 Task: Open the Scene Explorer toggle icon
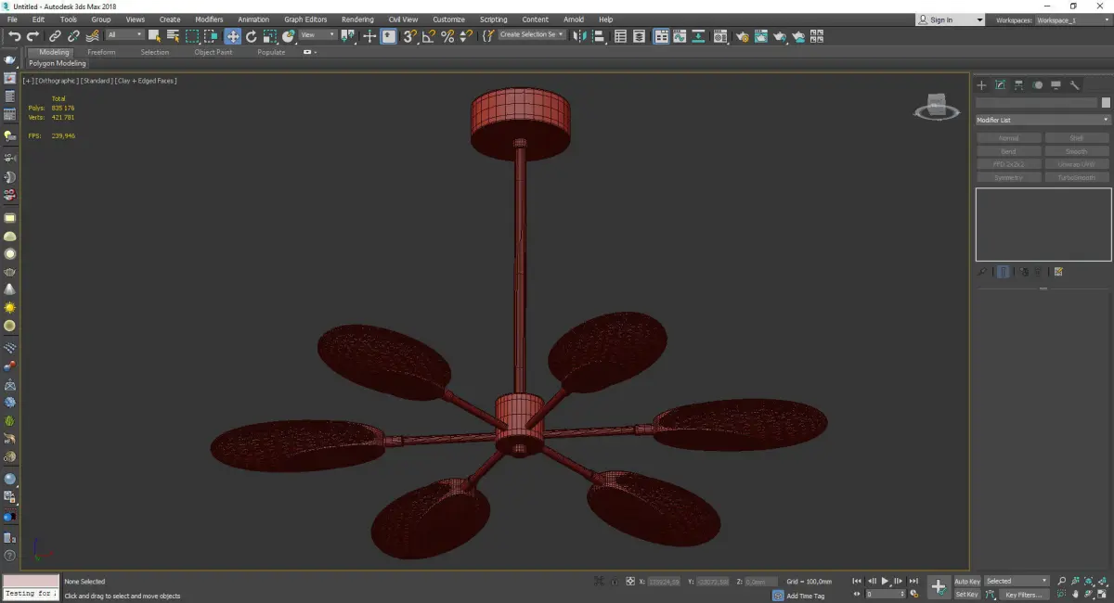[620, 36]
